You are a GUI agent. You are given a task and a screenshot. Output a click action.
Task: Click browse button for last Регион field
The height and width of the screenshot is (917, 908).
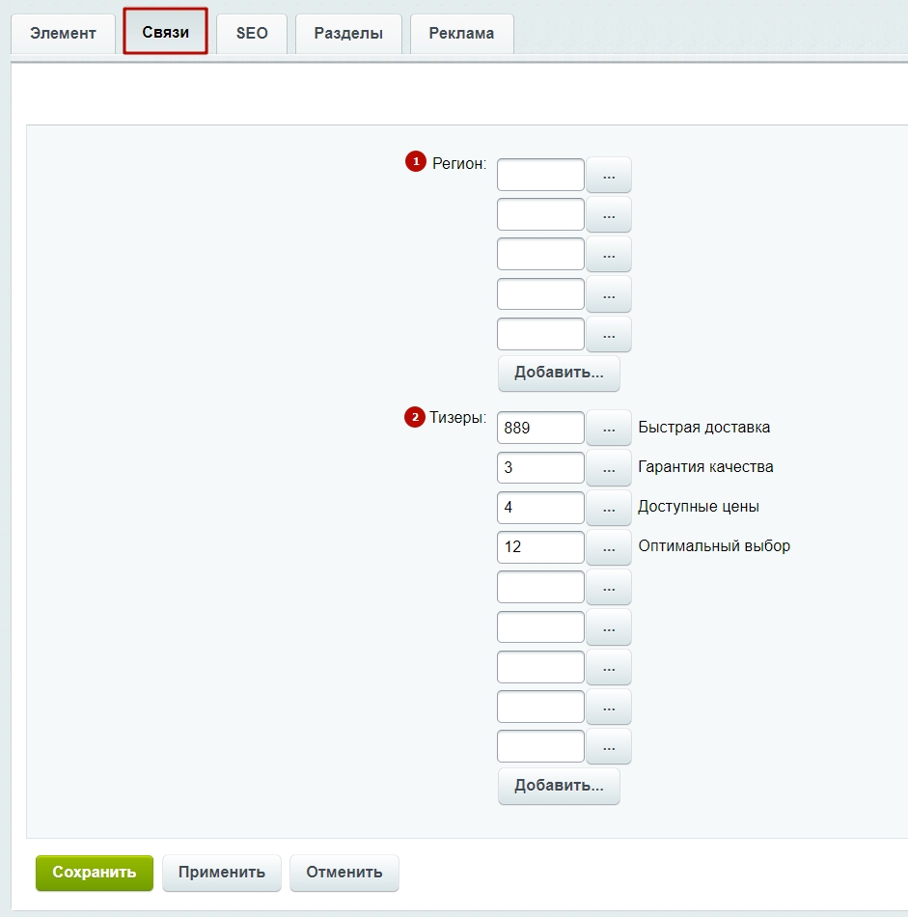click(x=609, y=334)
